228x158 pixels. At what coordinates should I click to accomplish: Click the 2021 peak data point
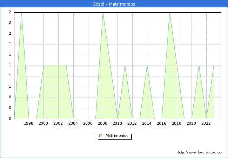(x=199, y=66)
